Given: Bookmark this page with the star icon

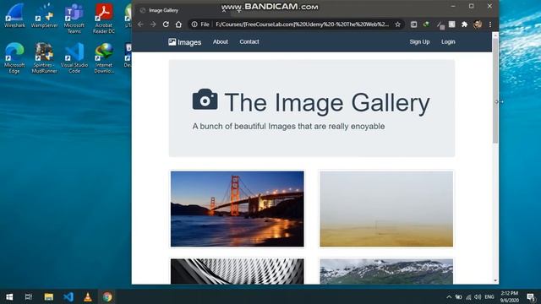Looking at the screenshot, I should point(398,24).
